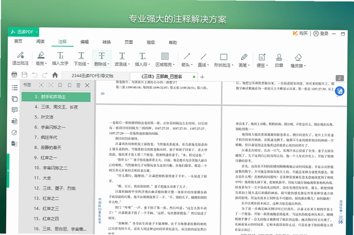The image size is (354, 235).
Task: Open the 页面 tab
Action: [x=129, y=42]
